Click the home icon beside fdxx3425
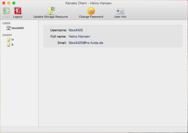 (x=9, y=28)
